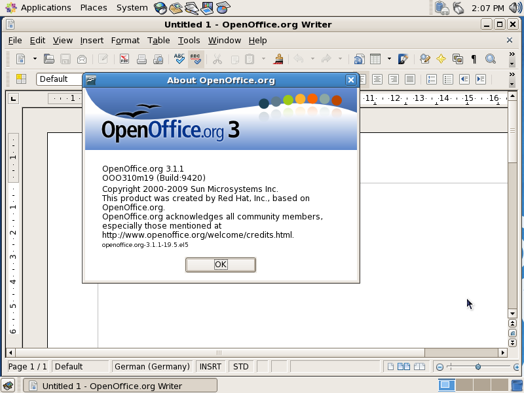Switch to book view layout
Image resolution: width=524 pixels, height=393 pixels.
click(419, 366)
